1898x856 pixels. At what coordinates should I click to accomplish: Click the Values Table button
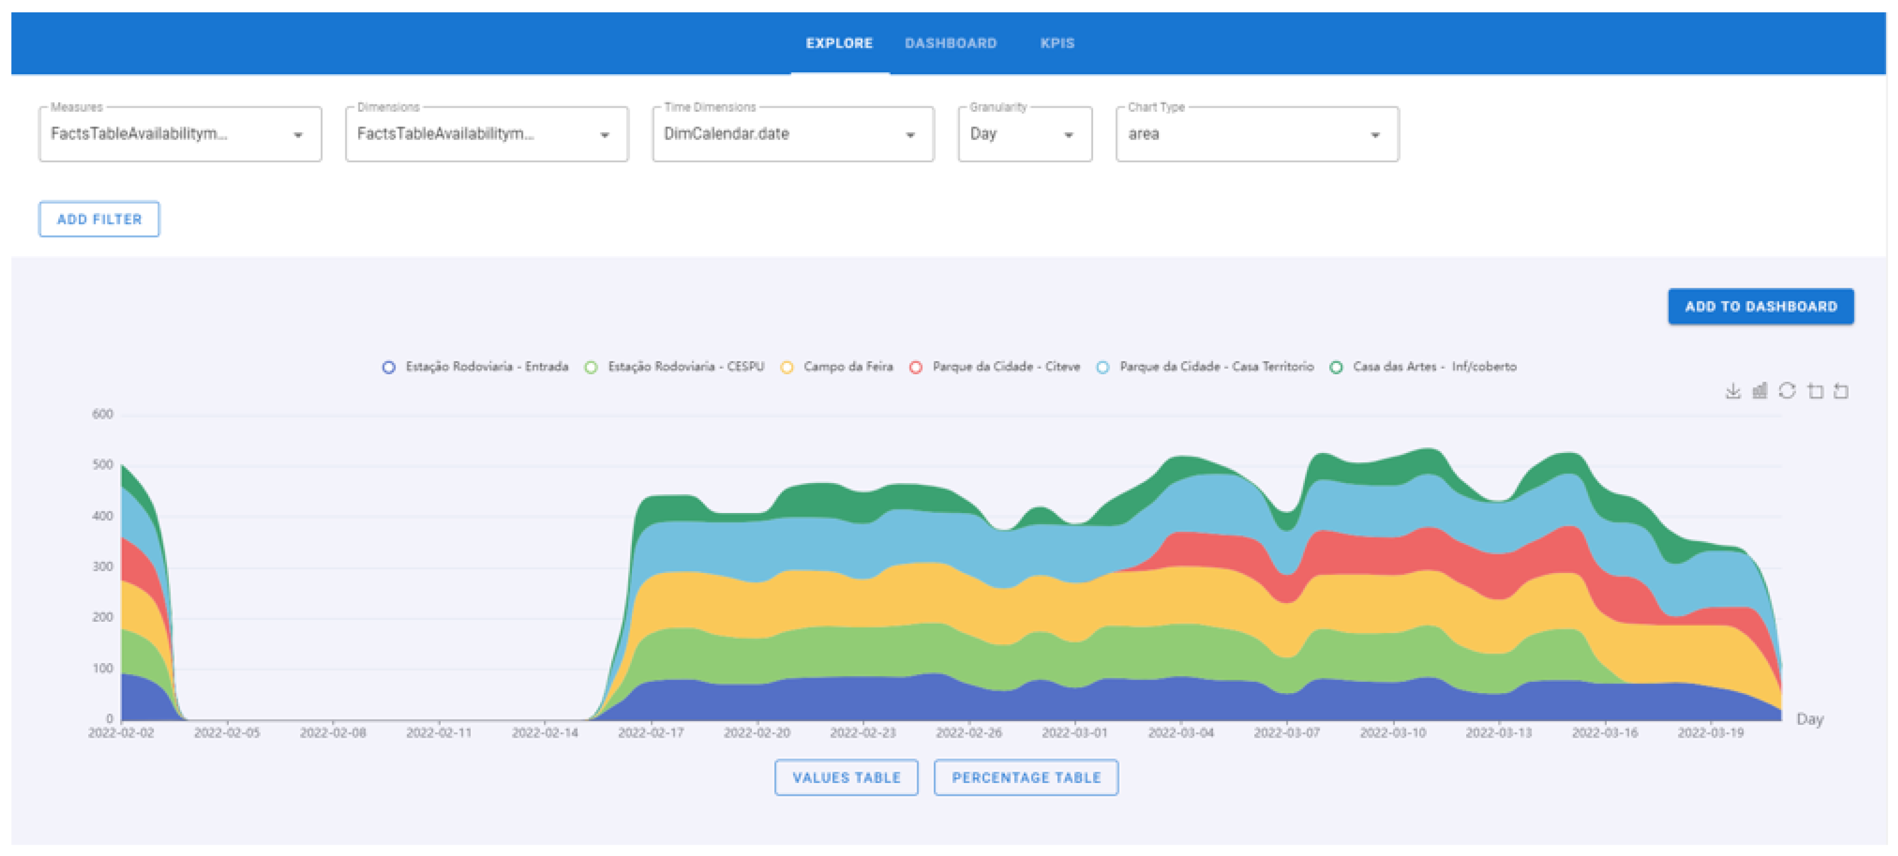[846, 778]
